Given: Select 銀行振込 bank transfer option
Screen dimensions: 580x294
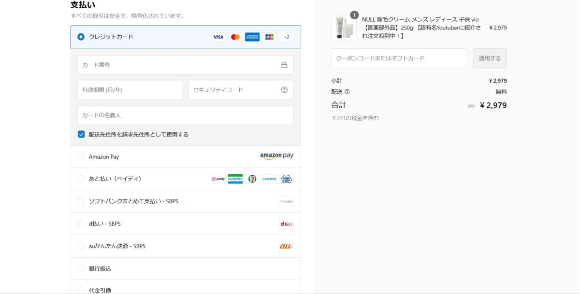Looking at the screenshot, I should tap(81, 268).
